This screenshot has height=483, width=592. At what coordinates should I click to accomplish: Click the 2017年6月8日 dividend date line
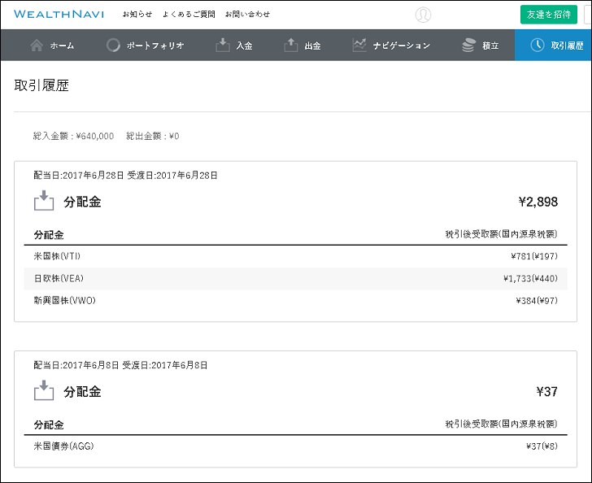(x=120, y=365)
